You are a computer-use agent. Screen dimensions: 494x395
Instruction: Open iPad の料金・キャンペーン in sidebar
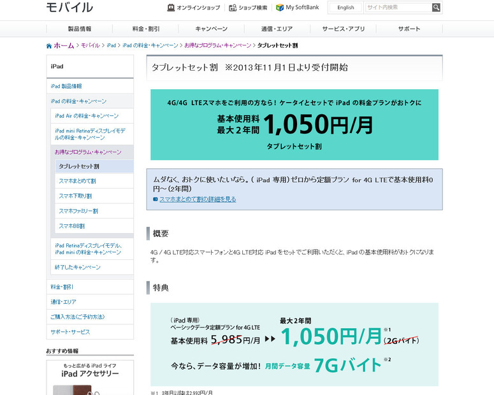90,101
